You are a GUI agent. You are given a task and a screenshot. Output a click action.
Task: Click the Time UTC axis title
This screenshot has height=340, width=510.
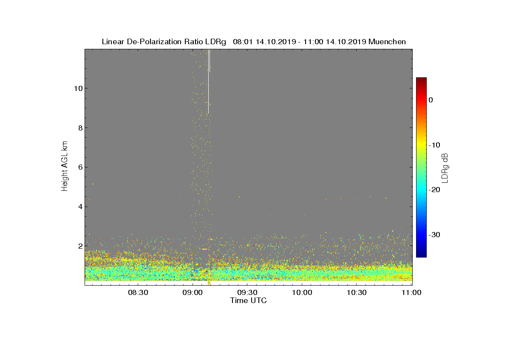pos(249,300)
